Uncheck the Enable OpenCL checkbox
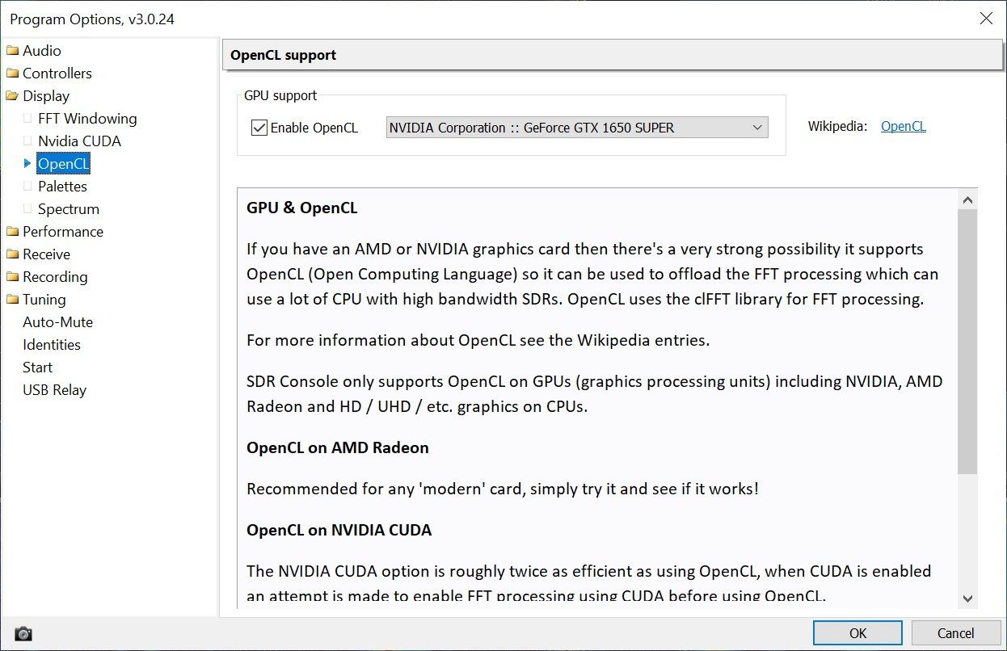Image resolution: width=1007 pixels, height=651 pixels. tap(259, 128)
